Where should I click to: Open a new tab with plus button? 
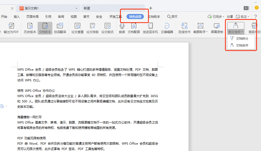[x=151, y=8]
